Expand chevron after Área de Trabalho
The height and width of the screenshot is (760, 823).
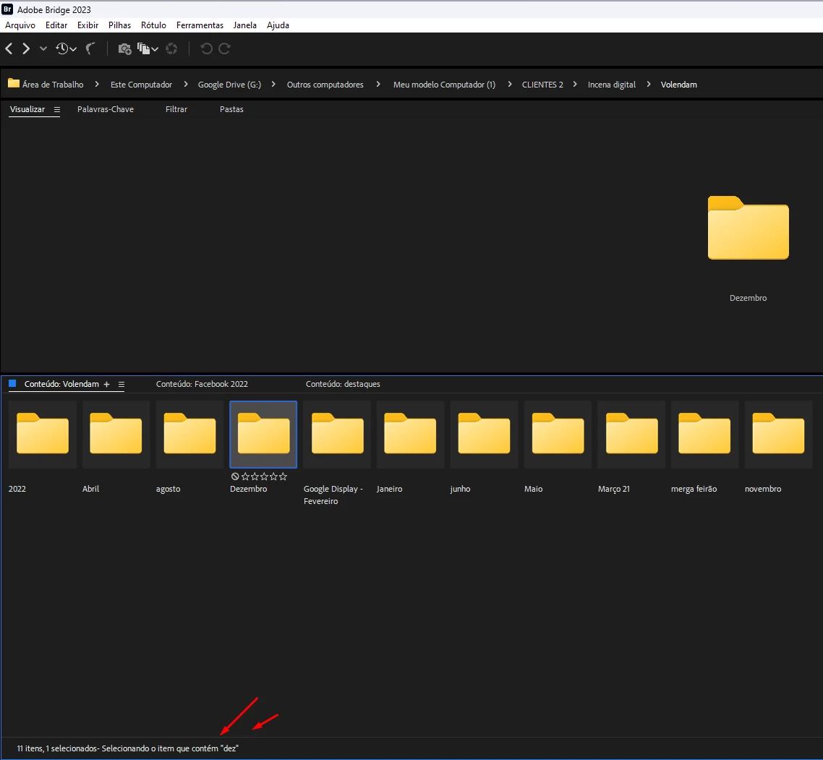pyautogui.click(x=97, y=84)
